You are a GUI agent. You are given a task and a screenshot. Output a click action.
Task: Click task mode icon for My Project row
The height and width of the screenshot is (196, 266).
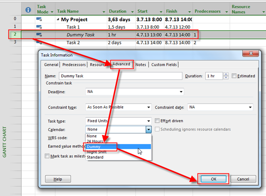(40, 19)
